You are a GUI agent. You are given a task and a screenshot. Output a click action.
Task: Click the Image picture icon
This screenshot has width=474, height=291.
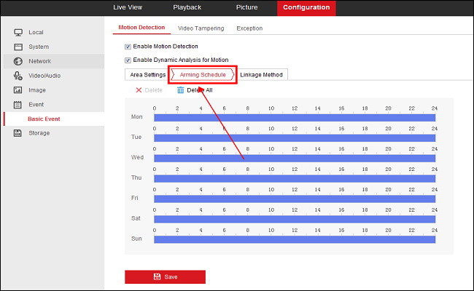tap(18, 90)
